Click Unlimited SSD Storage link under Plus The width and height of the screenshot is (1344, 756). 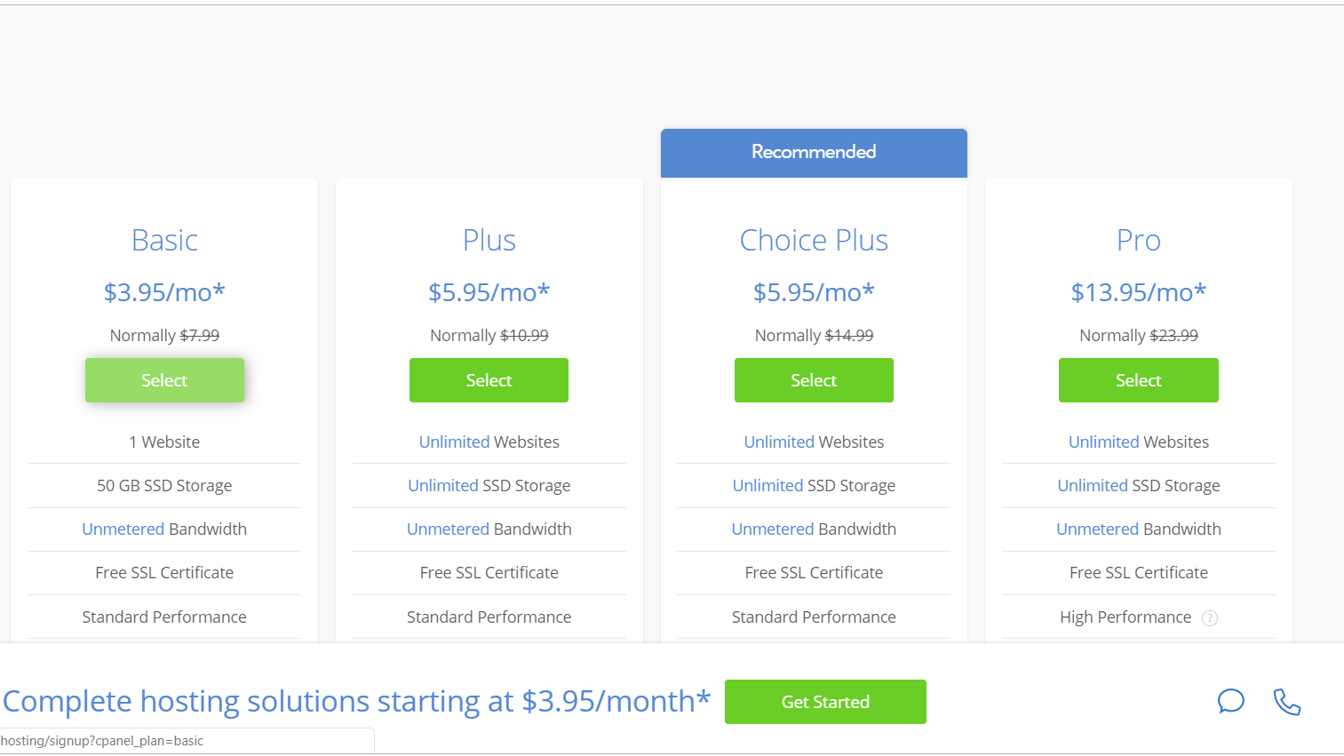(442, 485)
